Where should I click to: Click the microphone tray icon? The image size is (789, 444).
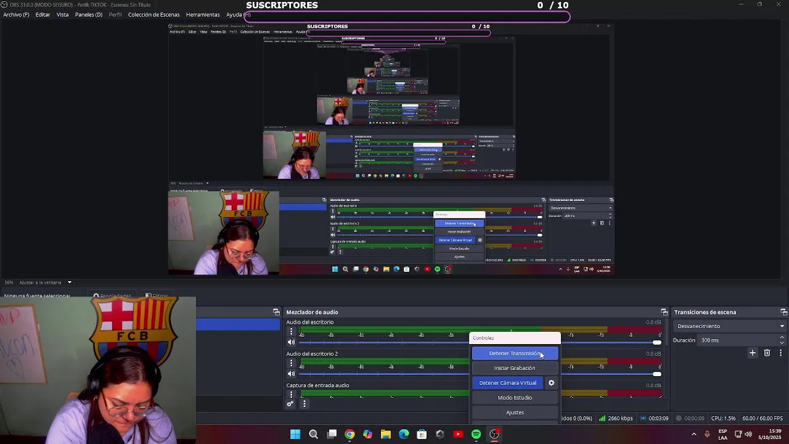(707, 434)
